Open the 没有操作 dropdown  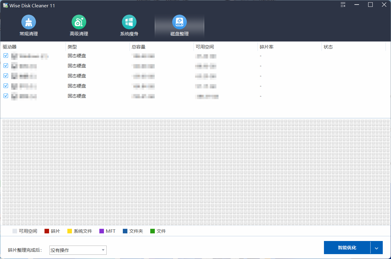coord(78,250)
